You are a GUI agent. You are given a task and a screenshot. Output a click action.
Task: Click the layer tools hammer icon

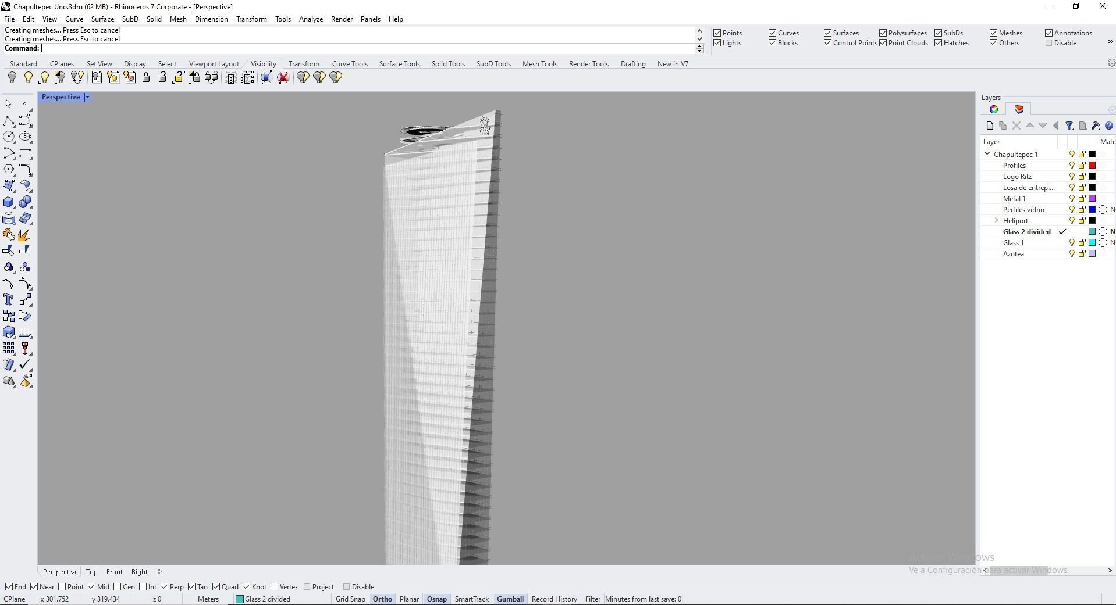pos(1096,126)
